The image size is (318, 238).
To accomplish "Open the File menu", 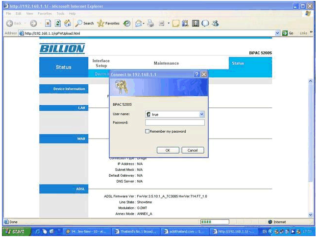I will click(x=8, y=14).
